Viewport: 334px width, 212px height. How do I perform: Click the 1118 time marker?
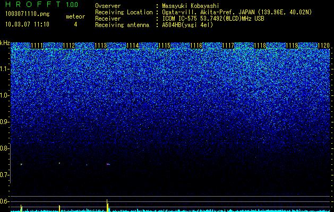pyautogui.click(x=260, y=46)
